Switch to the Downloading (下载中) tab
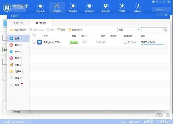The width and height of the screenshot is (173, 124). point(18,23)
